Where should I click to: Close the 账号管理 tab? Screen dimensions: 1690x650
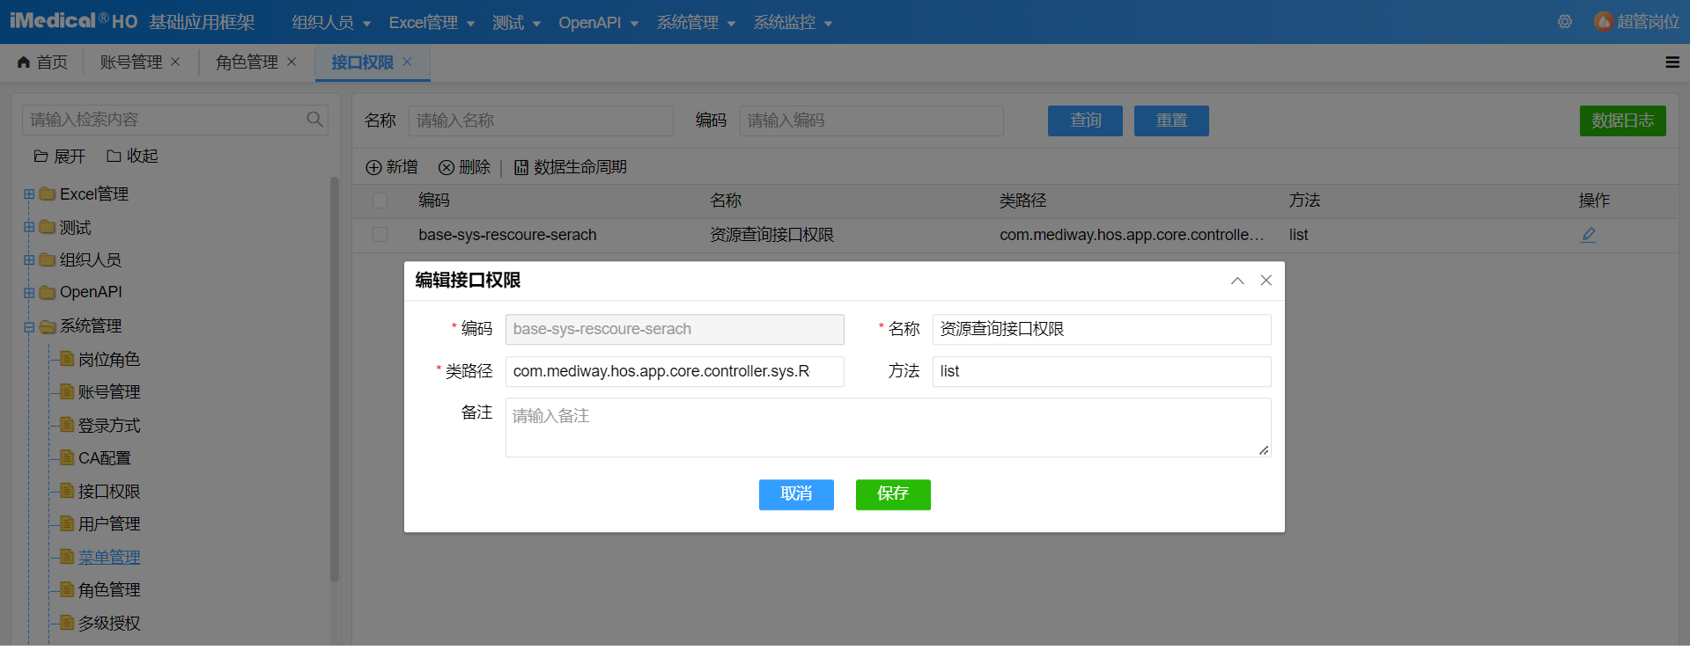pyautogui.click(x=175, y=62)
